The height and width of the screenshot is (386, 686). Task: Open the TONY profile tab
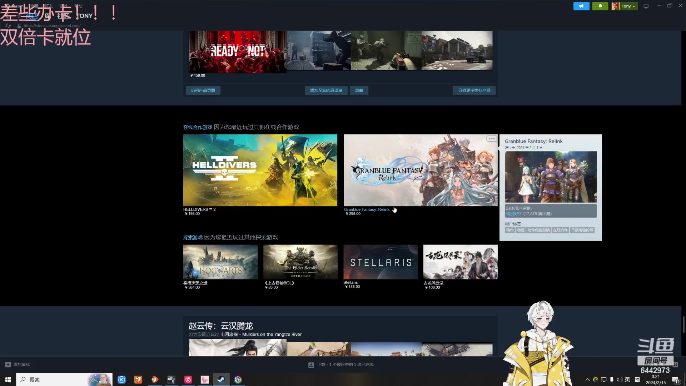84,16
